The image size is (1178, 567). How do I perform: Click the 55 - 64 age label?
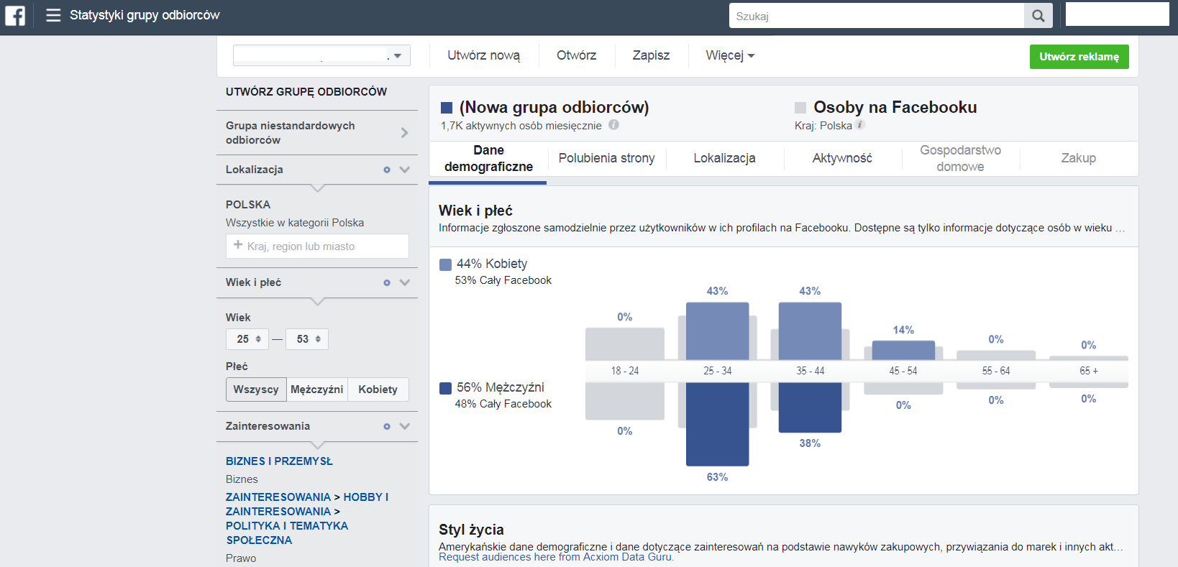pyautogui.click(x=996, y=371)
